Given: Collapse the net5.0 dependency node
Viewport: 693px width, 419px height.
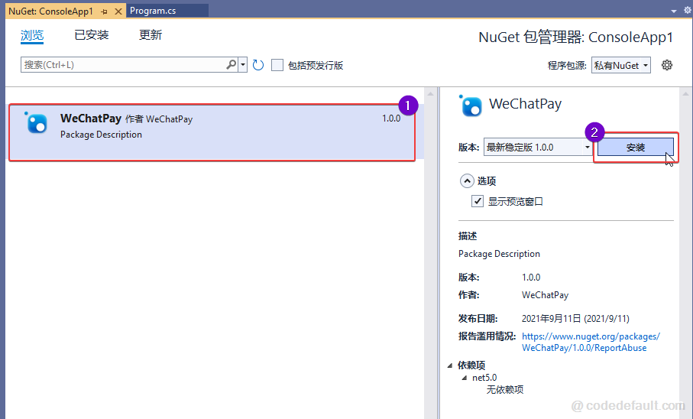Looking at the screenshot, I should coord(464,378).
